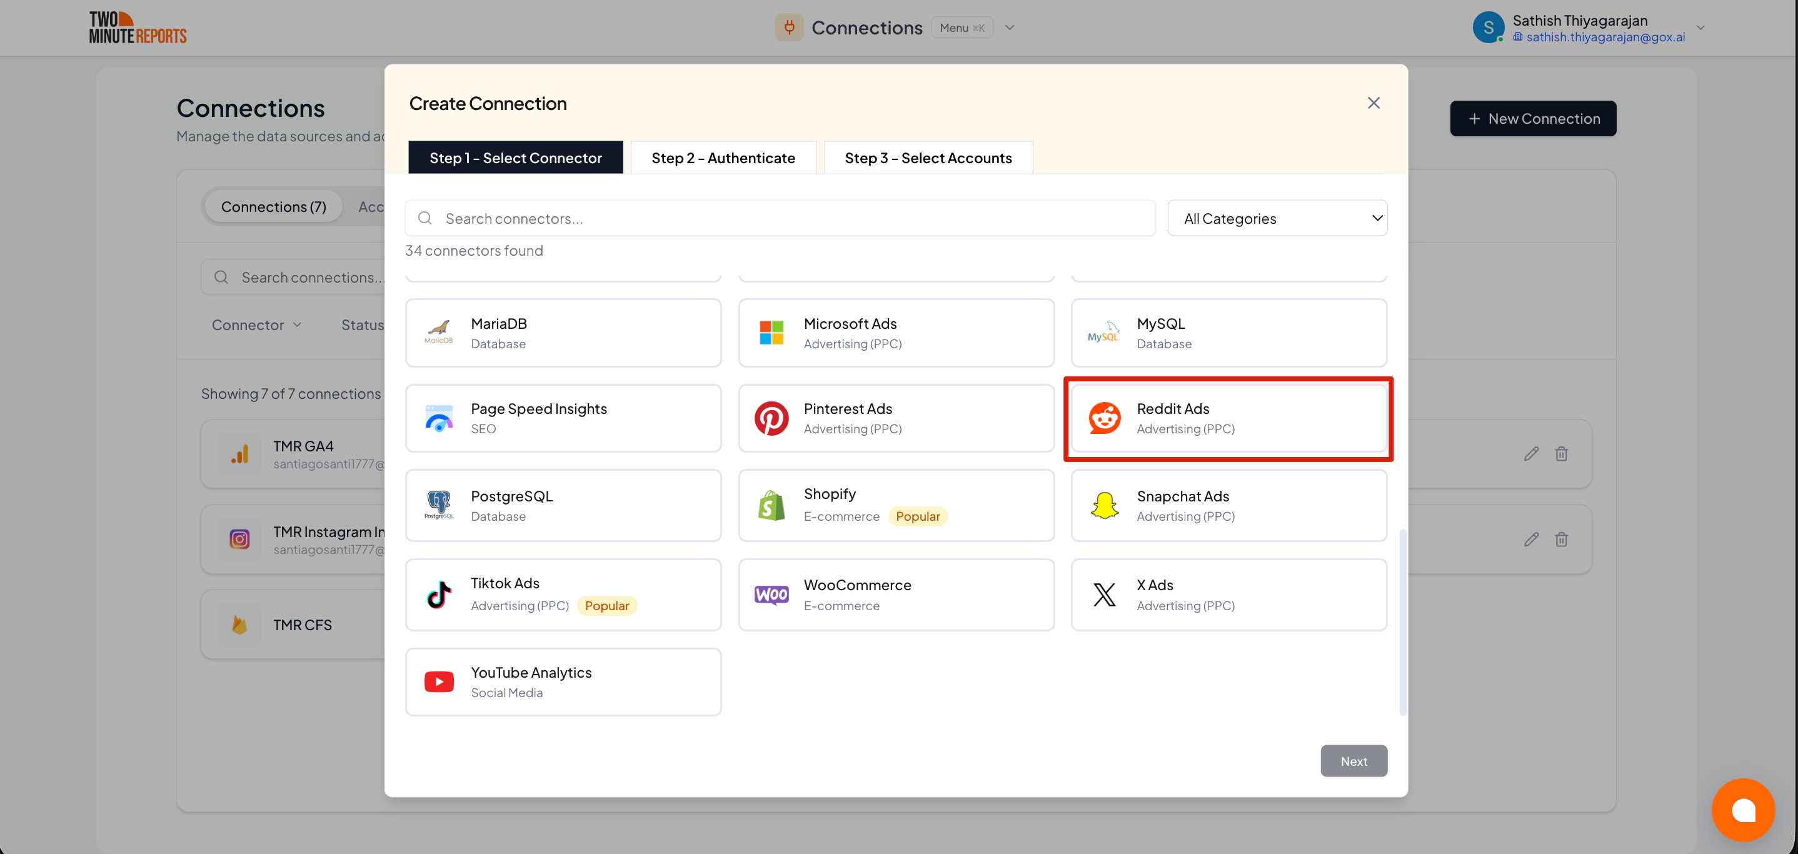Click the user avatar with letter S
Screen dimensions: 1798x854
point(1488,28)
